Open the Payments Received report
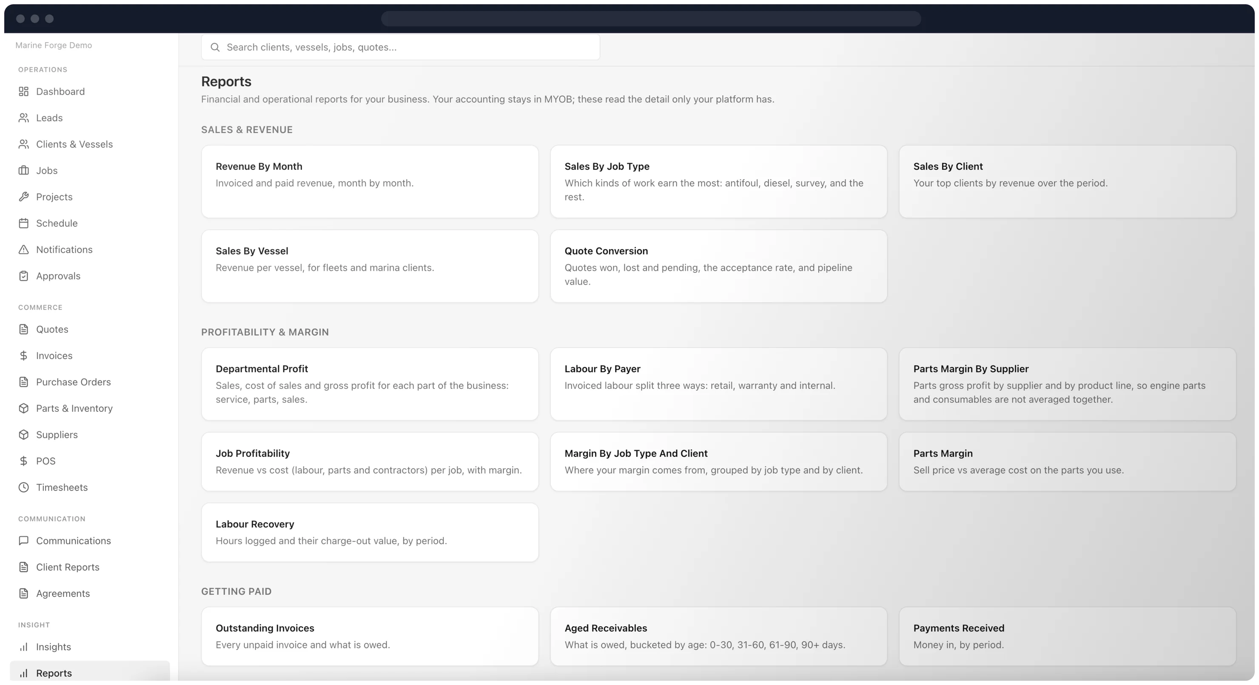 point(1068,636)
